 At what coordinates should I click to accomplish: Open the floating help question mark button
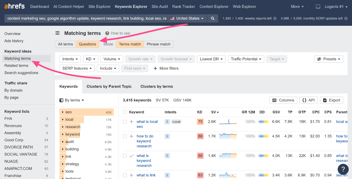point(343,169)
